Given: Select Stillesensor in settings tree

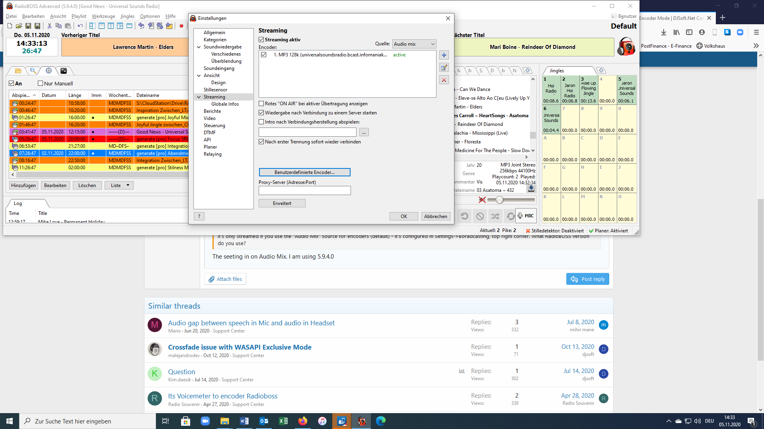Looking at the screenshot, I should click(215, 90).
